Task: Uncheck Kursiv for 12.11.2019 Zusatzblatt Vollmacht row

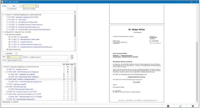Action: tap(68, 69)
